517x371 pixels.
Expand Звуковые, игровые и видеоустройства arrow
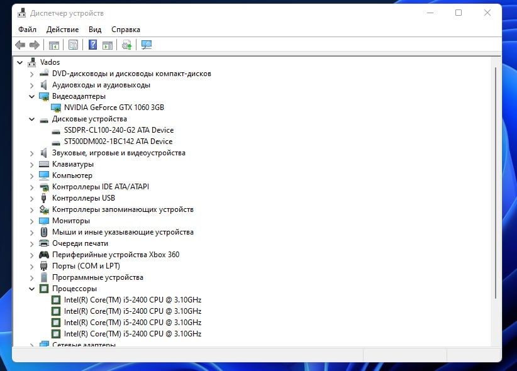tap(31, 153)
